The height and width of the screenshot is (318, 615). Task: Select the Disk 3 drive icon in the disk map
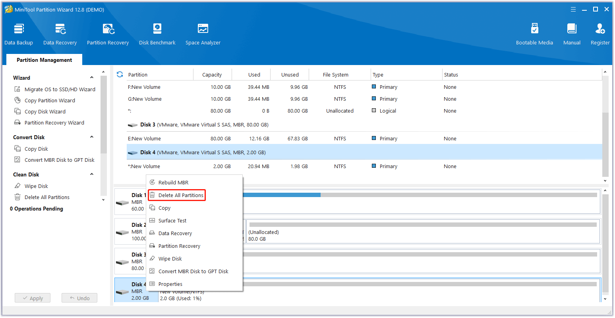(122, 262)
